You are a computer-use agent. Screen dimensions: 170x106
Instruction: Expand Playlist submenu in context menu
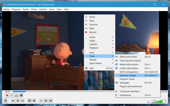click(x=99, y=60)
